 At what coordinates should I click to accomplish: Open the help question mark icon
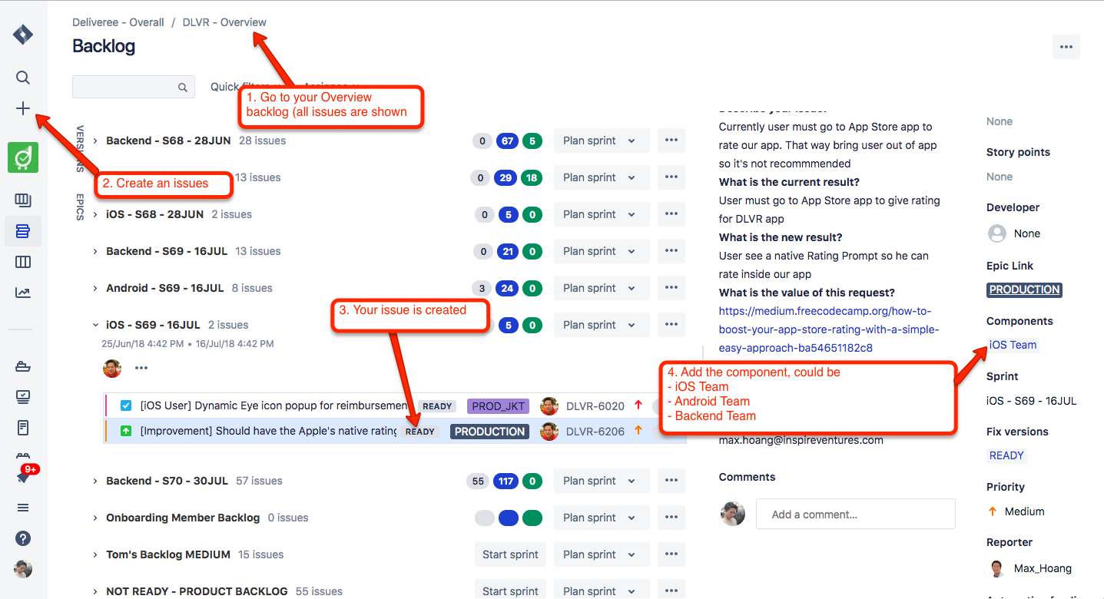coord(23,538)
